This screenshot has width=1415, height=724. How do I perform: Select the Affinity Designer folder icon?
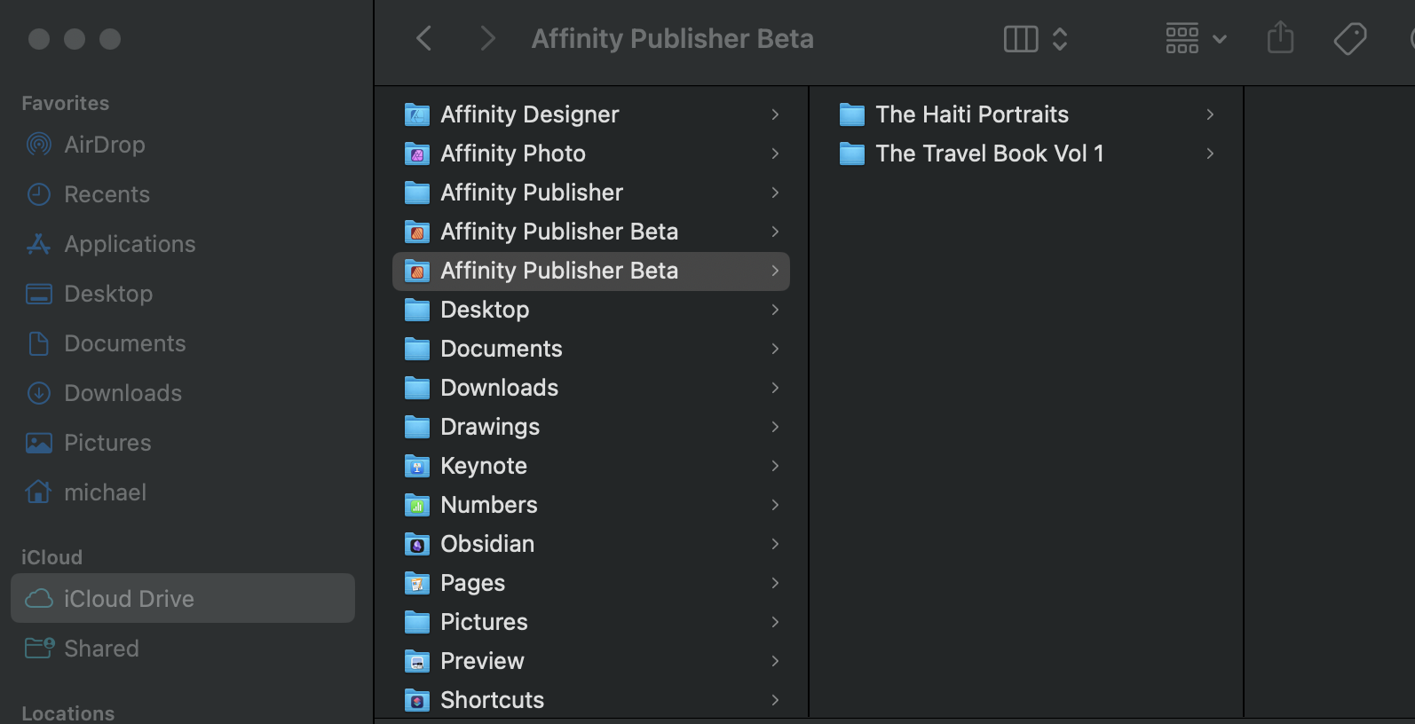417,114
